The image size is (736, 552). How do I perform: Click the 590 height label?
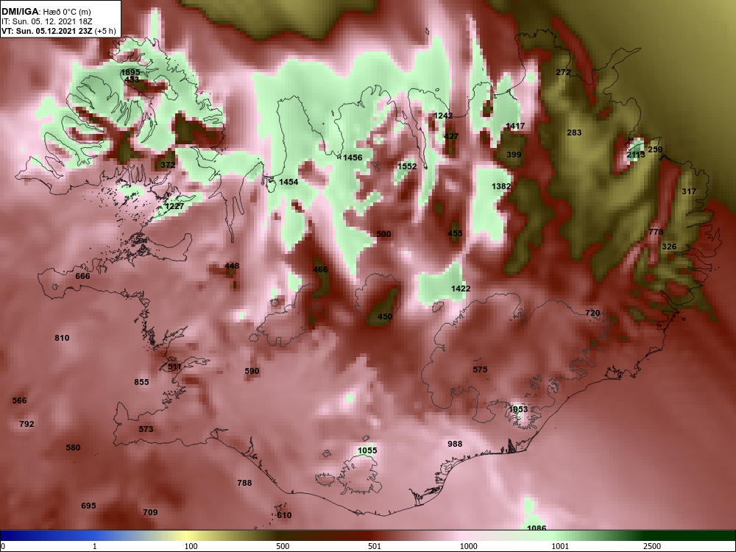click(x=252, y=371)
